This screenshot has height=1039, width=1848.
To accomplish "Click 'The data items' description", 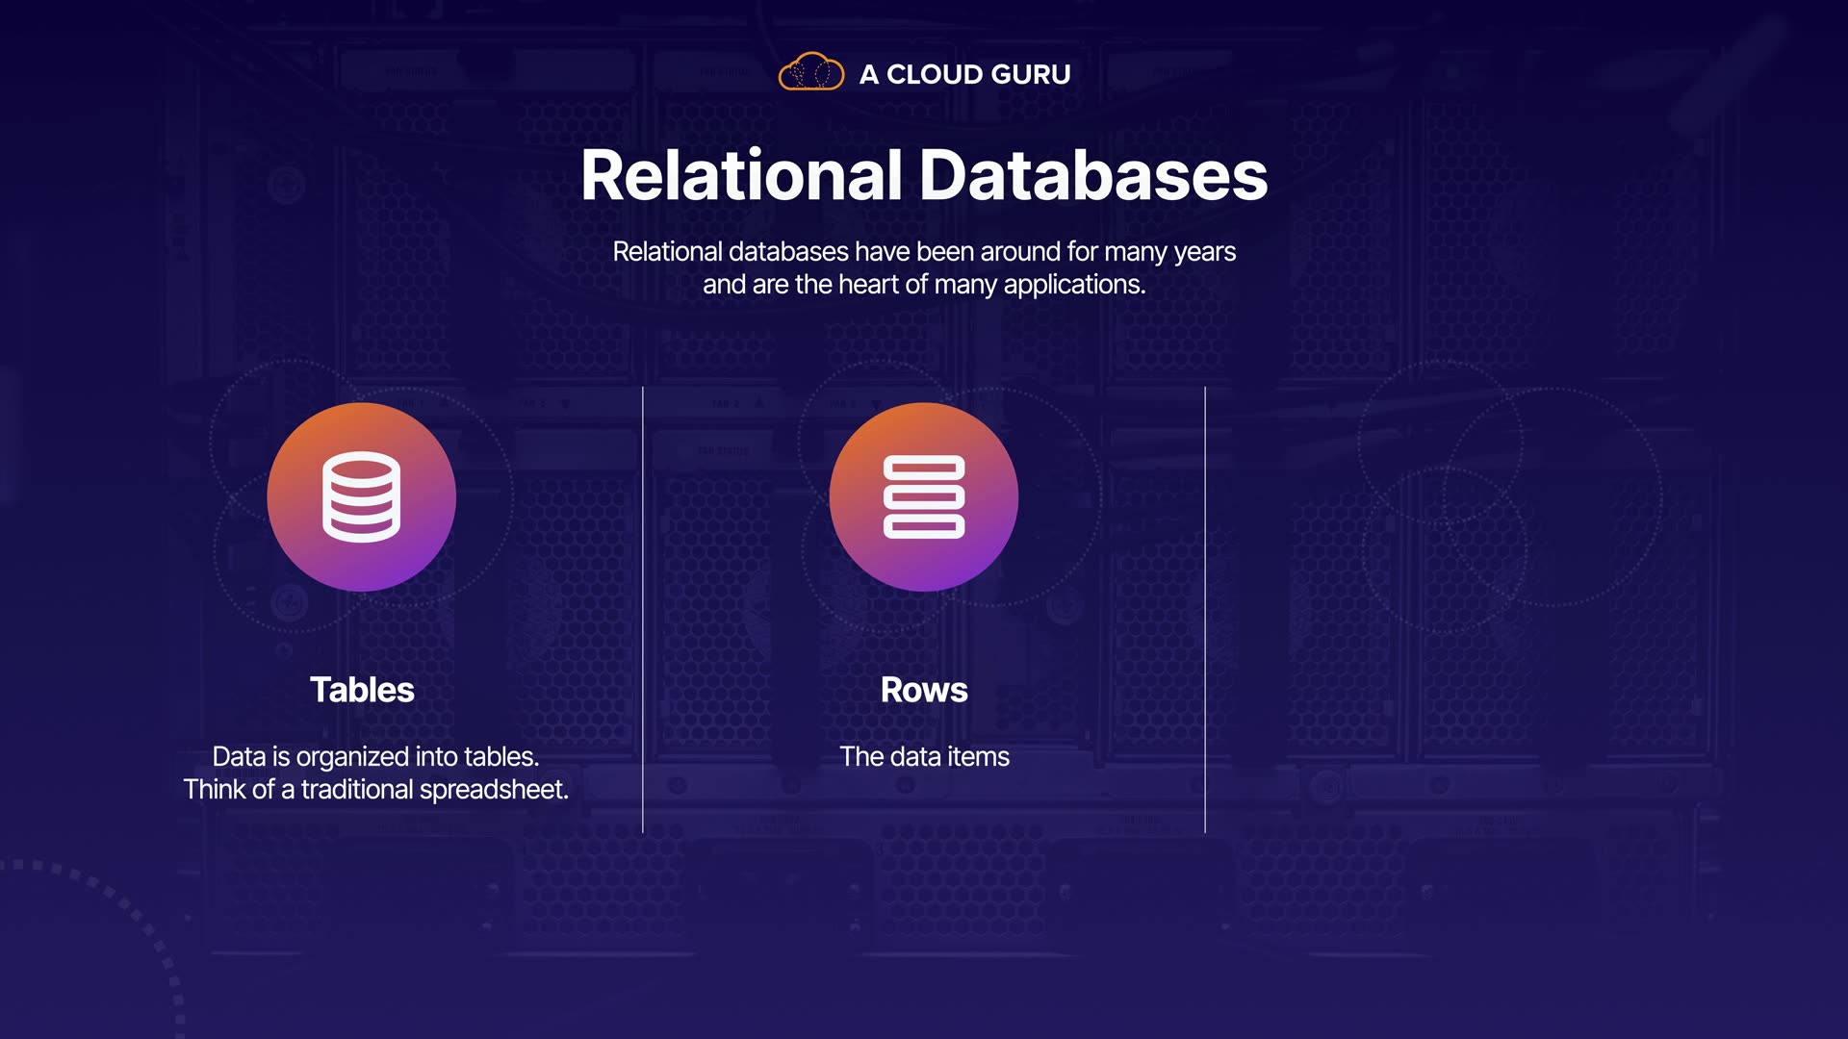I will (924, 757).
